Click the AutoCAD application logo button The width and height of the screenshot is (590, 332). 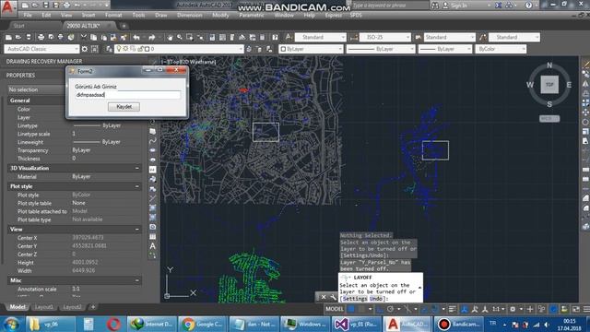tap(8, 8)
